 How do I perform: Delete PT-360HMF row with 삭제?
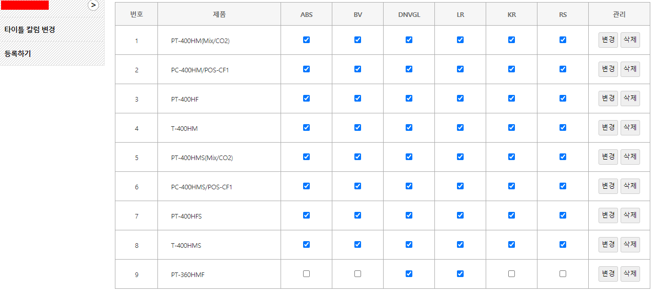(630, 274)
